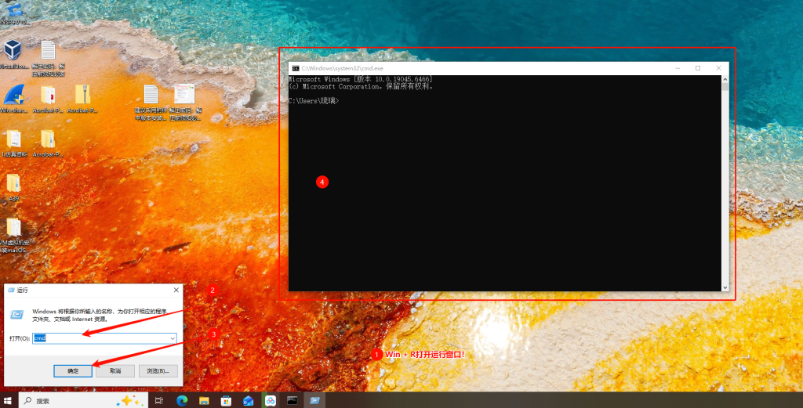Expand the 打开 combo box dropdown arrow
Image resolution: width=803 pixels, height=408 pixels.
172,338
